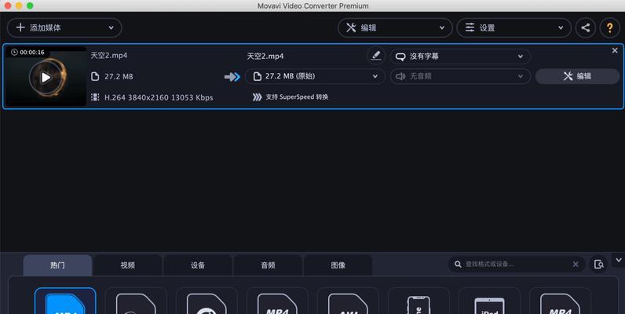Switch to the 热门 tab
The width and height of the screenshot is (625, 314).
(x=57, y=265)
